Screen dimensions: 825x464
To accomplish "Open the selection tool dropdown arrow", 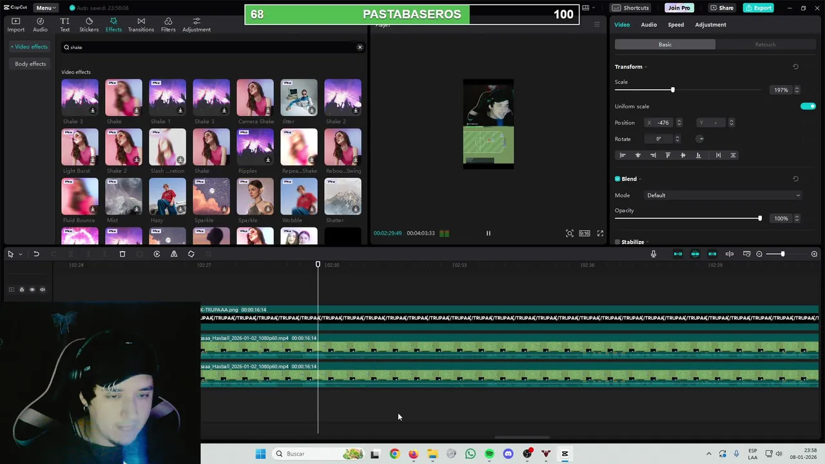I will 20,254.
